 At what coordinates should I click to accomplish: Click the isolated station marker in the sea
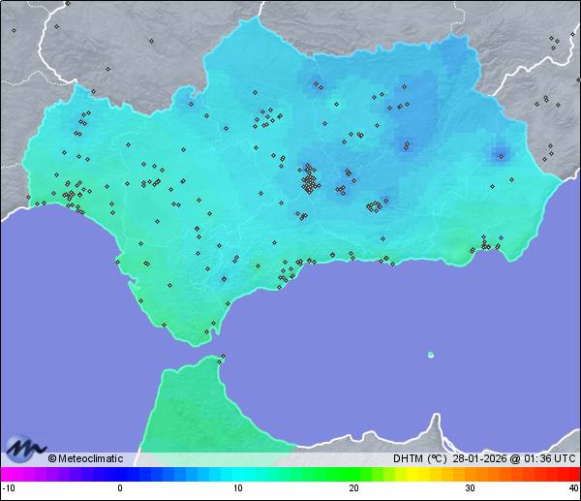[x=430, y=355]
